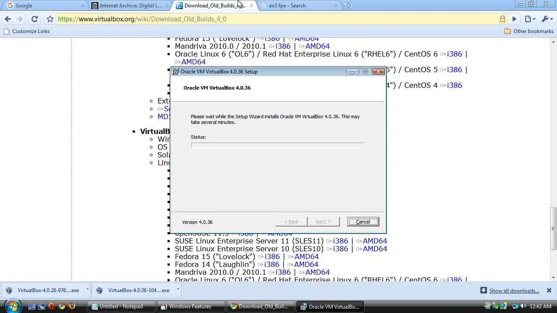Switch to Oracle VM VirtualBox taskbar button

coord(330,306)
